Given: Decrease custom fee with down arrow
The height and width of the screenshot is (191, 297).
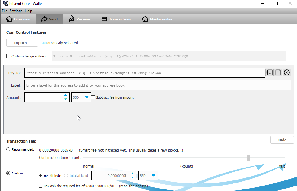Looking at the screenshot, I should (x=133, y=177).
